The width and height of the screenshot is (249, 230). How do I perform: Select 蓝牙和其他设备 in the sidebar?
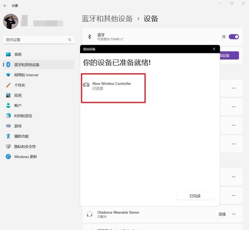39,65
